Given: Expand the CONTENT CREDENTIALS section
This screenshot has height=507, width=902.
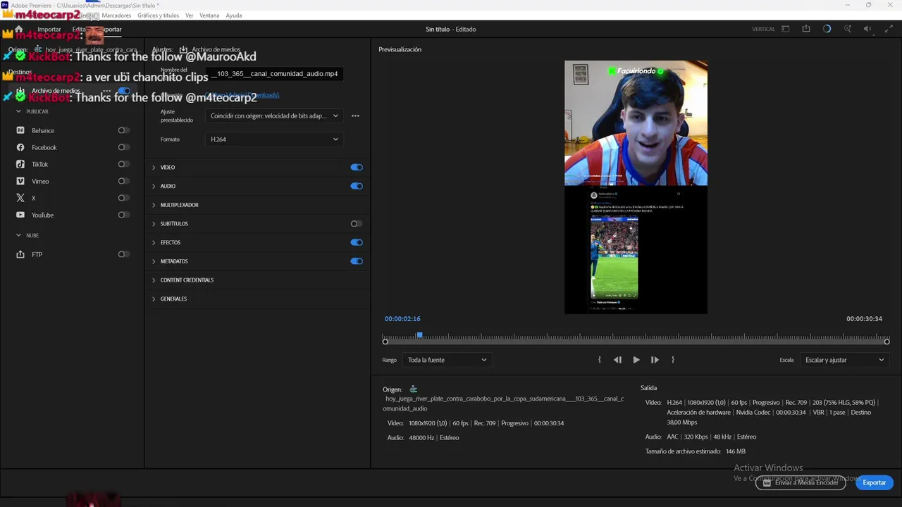Looking at the screenshot, I should point(154,280).
